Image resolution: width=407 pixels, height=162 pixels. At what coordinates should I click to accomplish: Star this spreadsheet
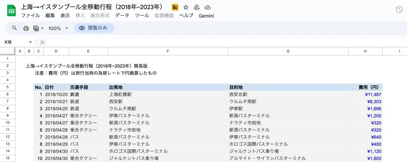(x=186, y=7)
